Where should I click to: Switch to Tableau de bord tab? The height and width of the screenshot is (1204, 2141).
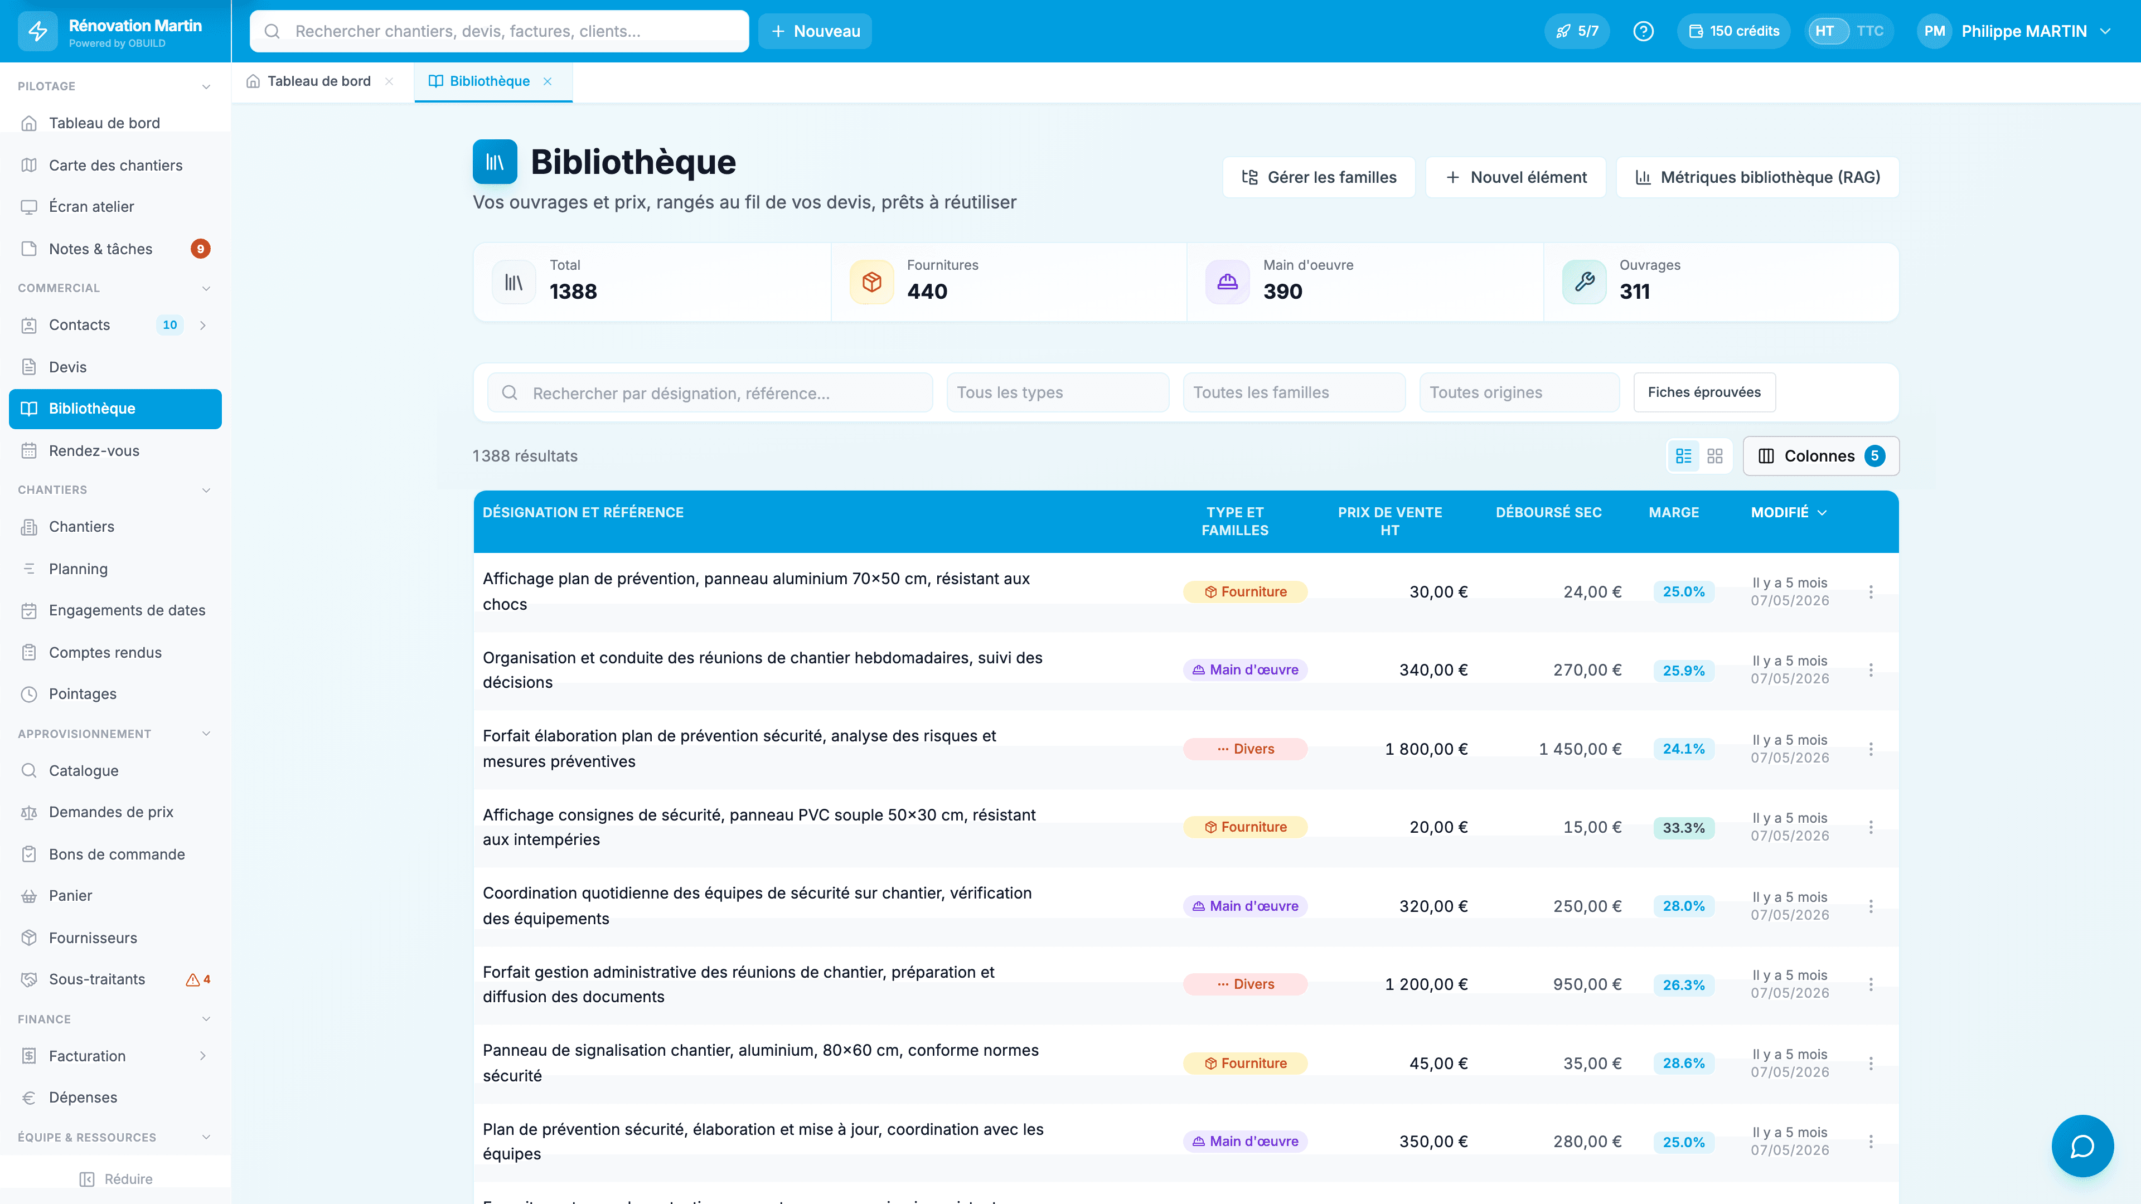(x=318, y=81)
